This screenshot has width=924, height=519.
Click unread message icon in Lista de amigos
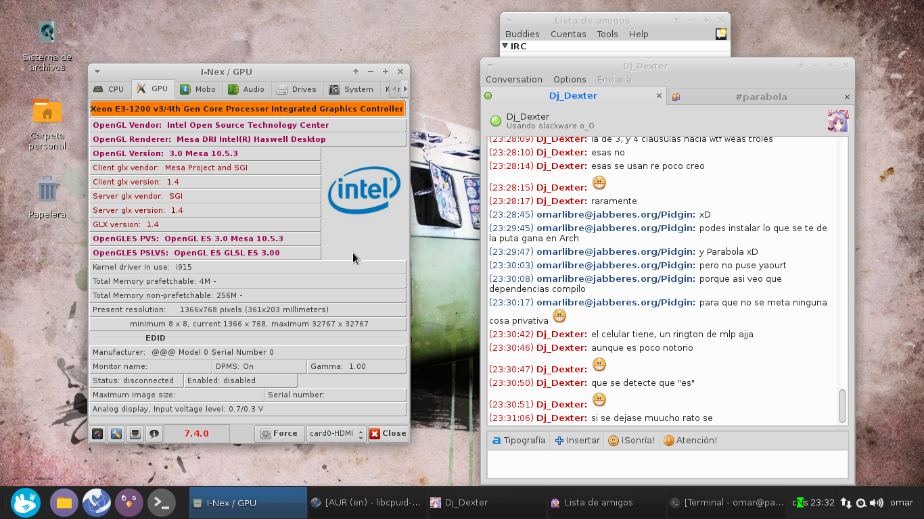[x=721, y=34]
